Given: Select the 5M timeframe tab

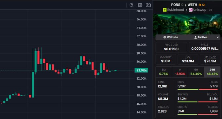Looking at the screenshot, I should [163, 72].
